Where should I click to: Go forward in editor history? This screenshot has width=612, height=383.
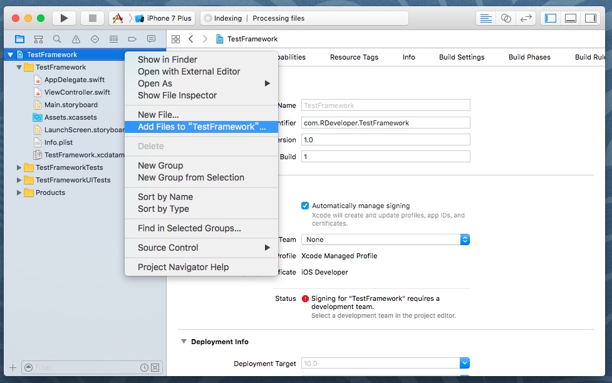205,39
